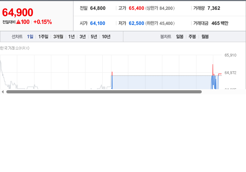This screenshot has height=172, width=246.
Task: Click the 전일 value 64,800
Action: tap(98, 8)
